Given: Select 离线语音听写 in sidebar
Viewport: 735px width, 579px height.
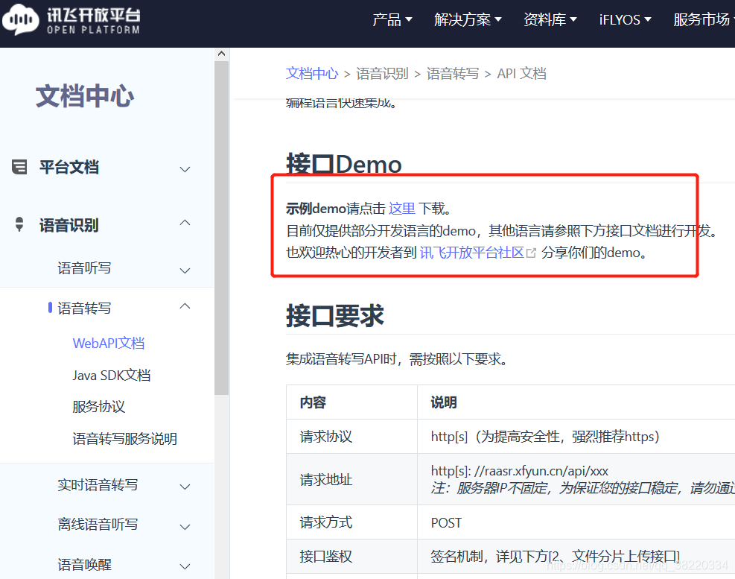Looking at the screenshot, I should (98, 524).
